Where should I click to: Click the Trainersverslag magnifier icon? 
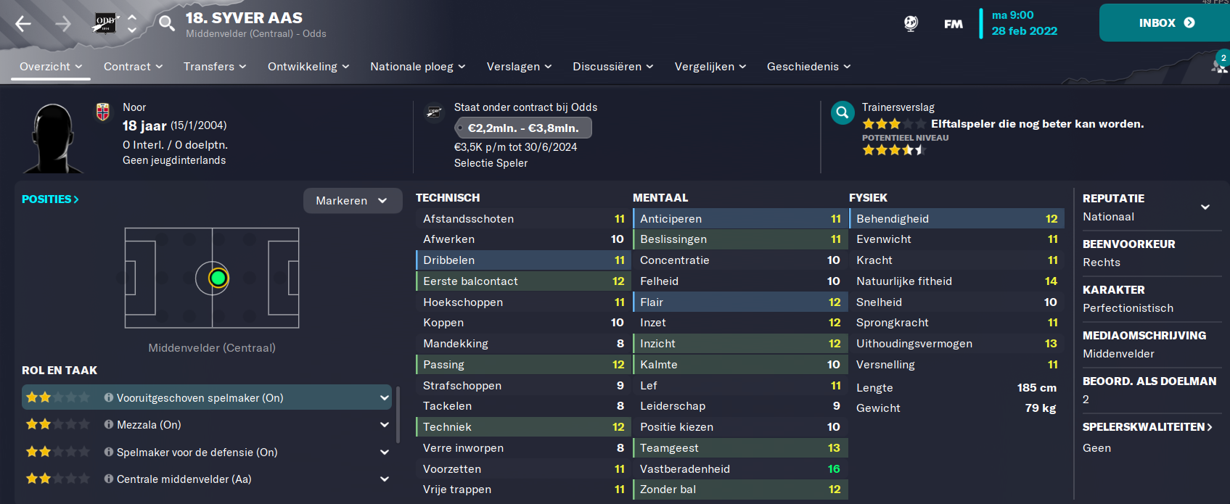(x=842, y=112)
